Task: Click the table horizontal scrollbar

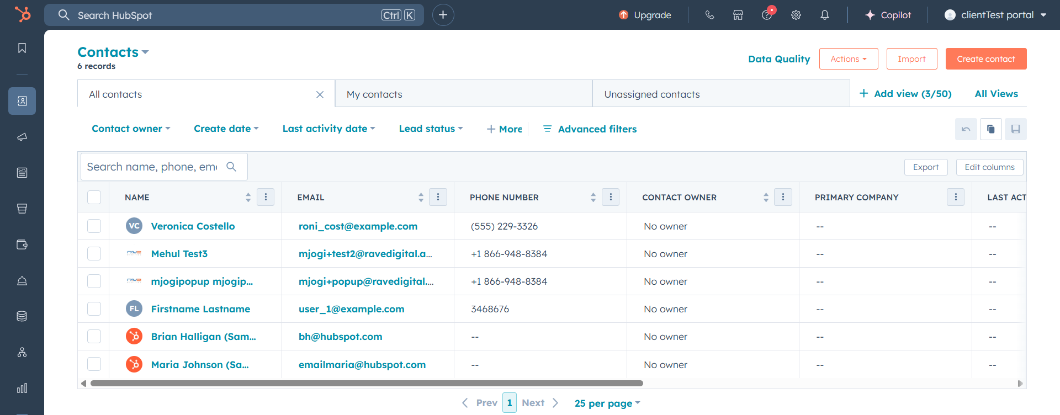Action: (x=367, y=383)
